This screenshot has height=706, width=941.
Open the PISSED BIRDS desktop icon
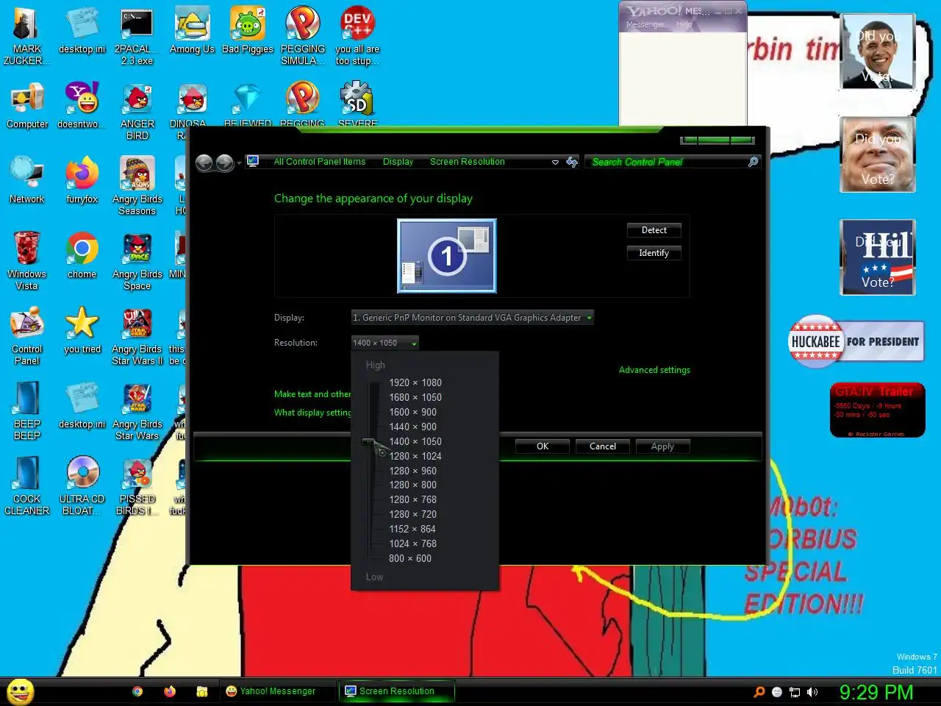click(x=137, y=486)
